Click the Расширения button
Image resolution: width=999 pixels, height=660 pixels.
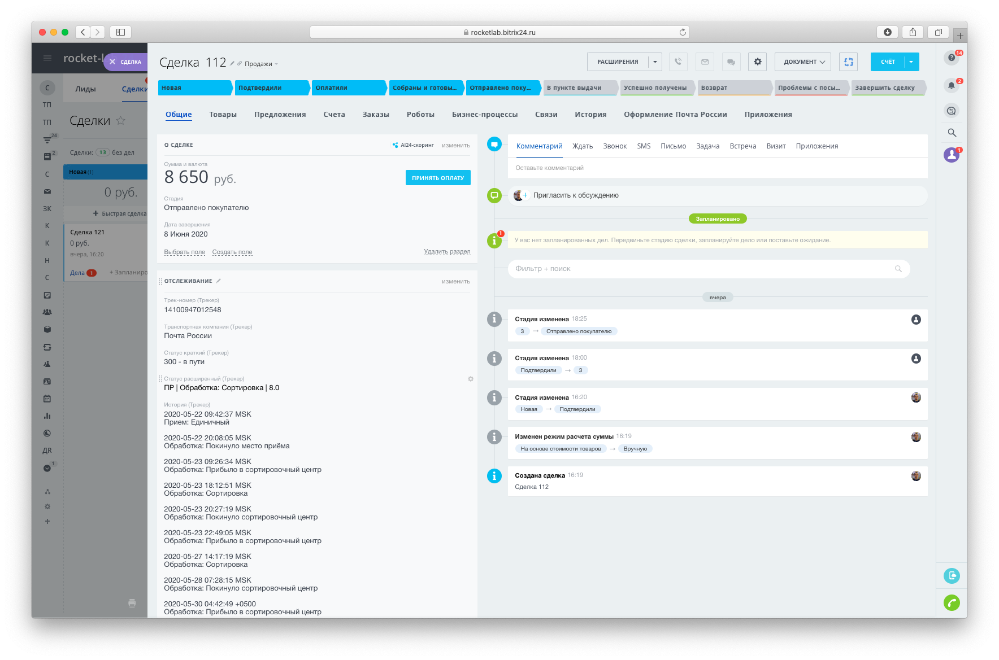pyautogui.click(x=618, y=62)
